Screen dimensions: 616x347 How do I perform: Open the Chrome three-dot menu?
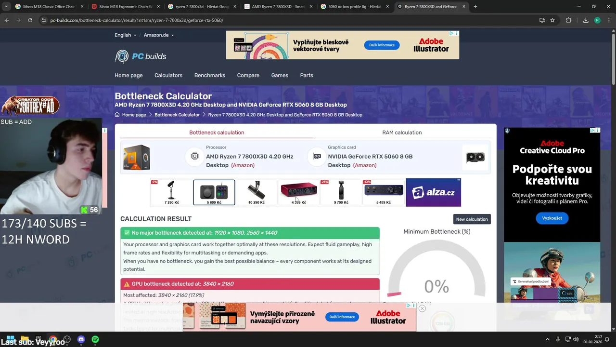(x=609, y=20)
